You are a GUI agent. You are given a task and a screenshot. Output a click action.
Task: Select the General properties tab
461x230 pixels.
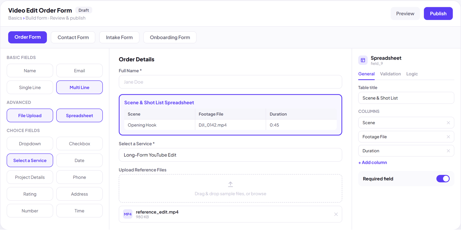click(x=366, y=74)
